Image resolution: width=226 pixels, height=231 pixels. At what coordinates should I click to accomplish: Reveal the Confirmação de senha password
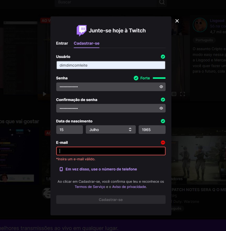pos(161,108)
